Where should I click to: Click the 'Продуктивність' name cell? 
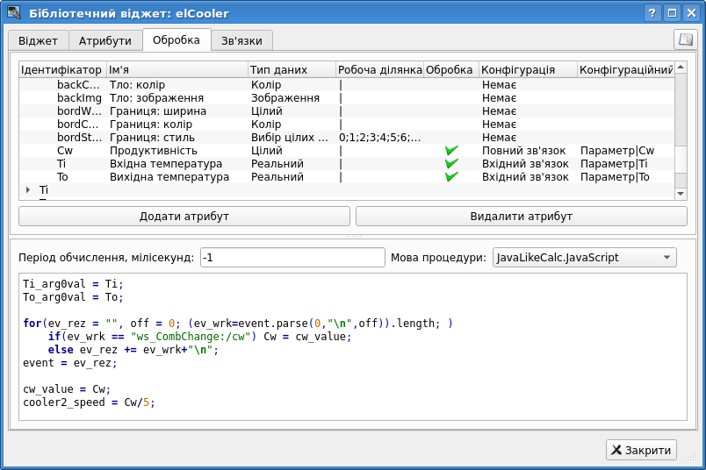pyautogui.click(x=154, y=151)
